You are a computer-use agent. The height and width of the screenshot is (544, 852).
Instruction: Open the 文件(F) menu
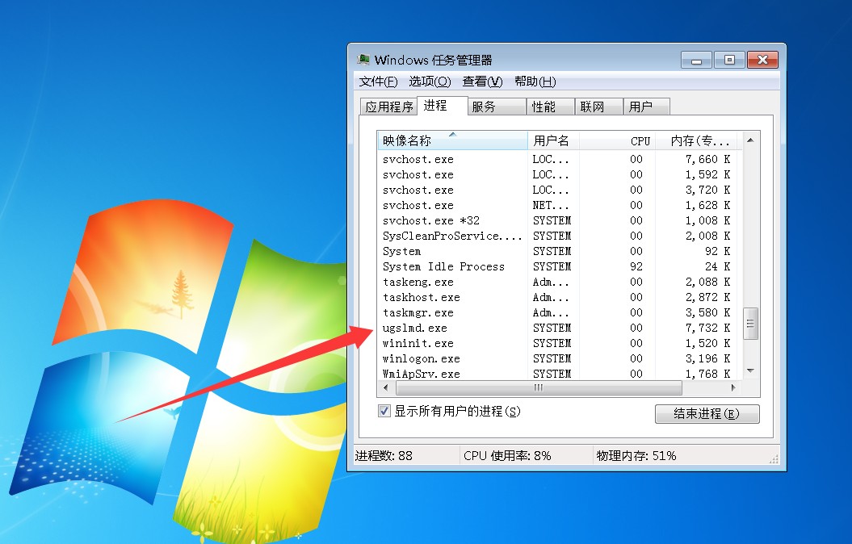[378, 82]
